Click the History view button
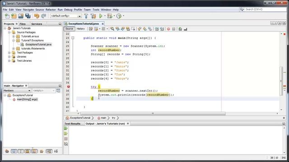Image resolution: width=289 pixels, height=162 pixels. (x=80, y=29)
